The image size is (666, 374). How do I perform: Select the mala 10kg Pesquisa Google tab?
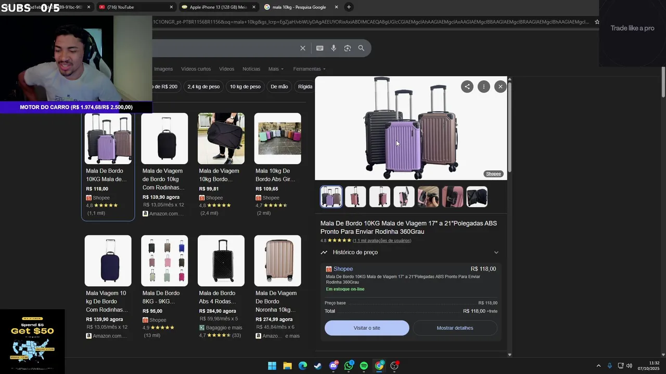click(x=301, y=7)
